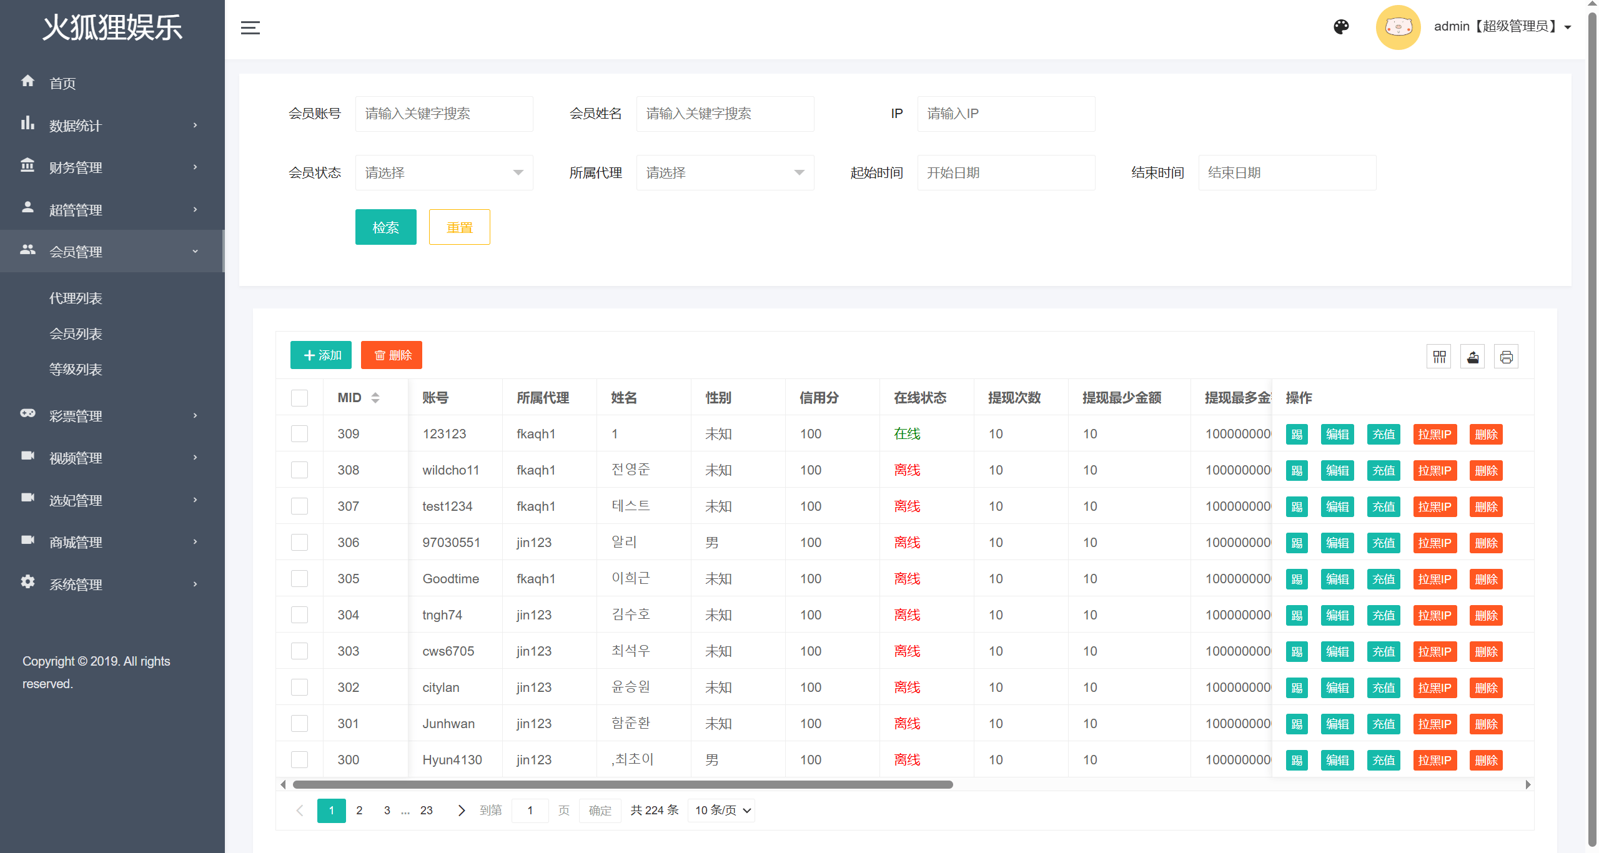Select all rows header checkbox
The image size is (1599, 853).
coord(300,398)
